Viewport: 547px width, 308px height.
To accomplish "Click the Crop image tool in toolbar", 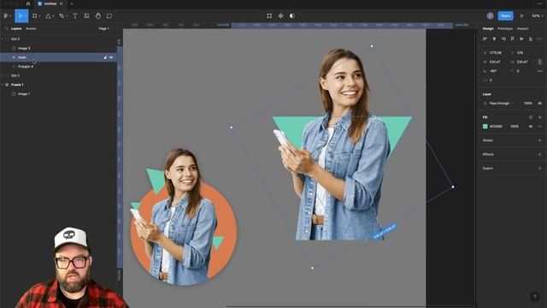I will coord(269,16).
